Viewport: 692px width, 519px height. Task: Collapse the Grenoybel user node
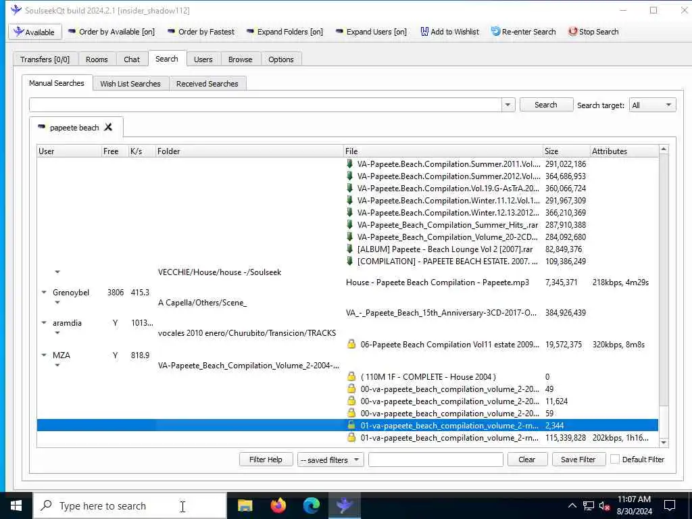point(44,292)
